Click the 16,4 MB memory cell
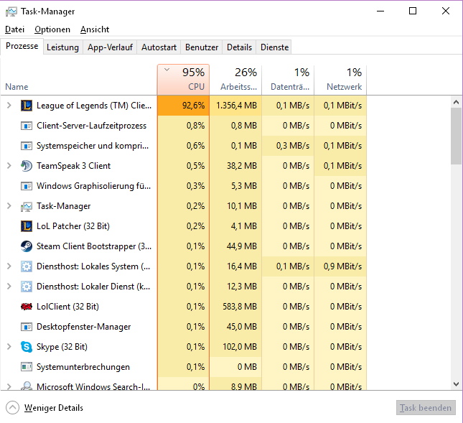This screenshot has width=463, height=423. [235, 266]
